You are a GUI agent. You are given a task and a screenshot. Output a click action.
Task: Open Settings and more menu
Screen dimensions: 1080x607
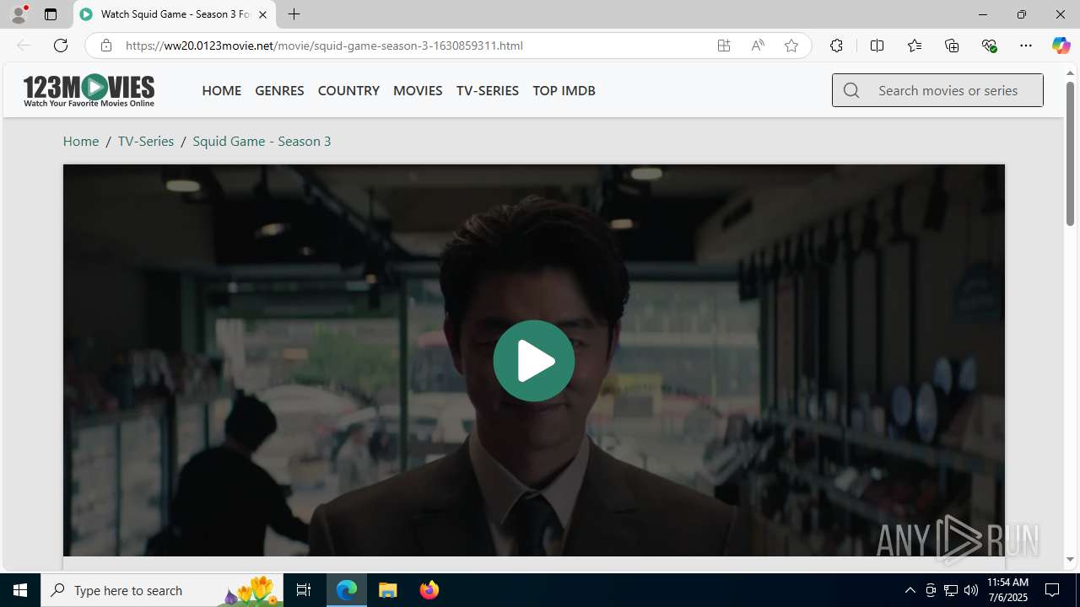pyautogui.click(x=1026, y=46)
